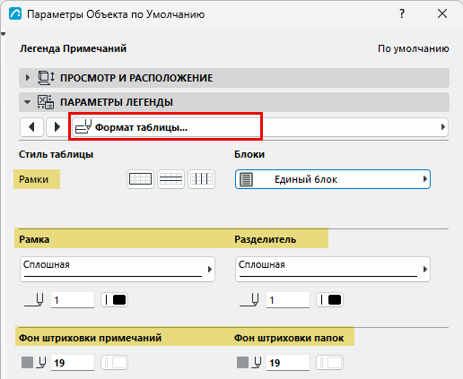Open the Разделитель line type dropdown
Image resolution: width=463 pixels, height=379 pixels.
tap(333, 269)
